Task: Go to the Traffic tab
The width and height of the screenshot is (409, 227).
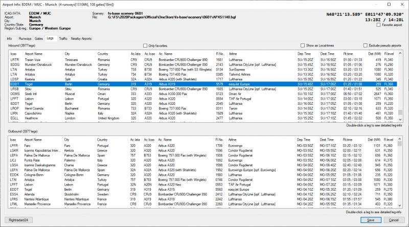Action: click(63, 38)
